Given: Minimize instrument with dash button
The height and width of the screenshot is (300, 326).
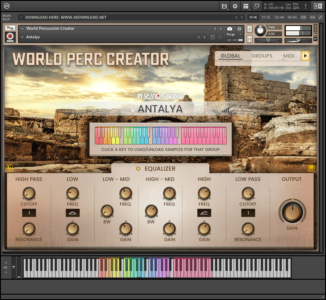Looking at the screenshot, I should (x=315, y=30).
